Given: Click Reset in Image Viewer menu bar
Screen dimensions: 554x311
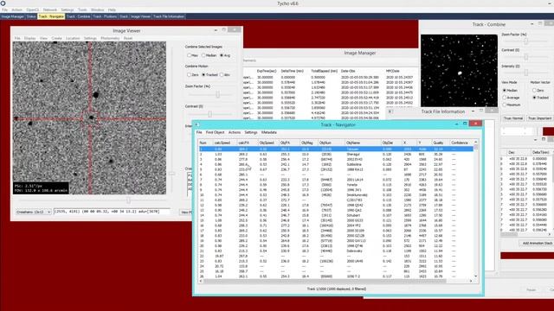Looking at the screenshot, I should (128, 38).
